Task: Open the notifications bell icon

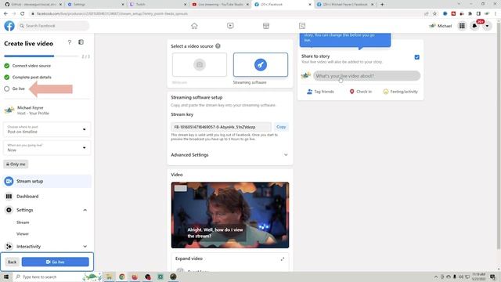Action: 474,26
